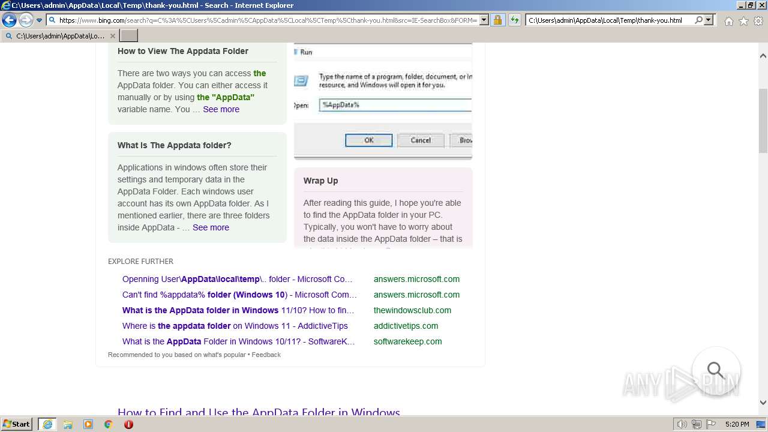Click thewindowsclub.com source link
The height and width of the screenshot is (432, 768).
412,310
